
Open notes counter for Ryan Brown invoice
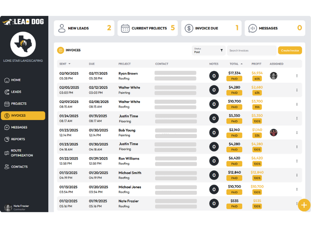pyautogui.click(x=214, y=76)
